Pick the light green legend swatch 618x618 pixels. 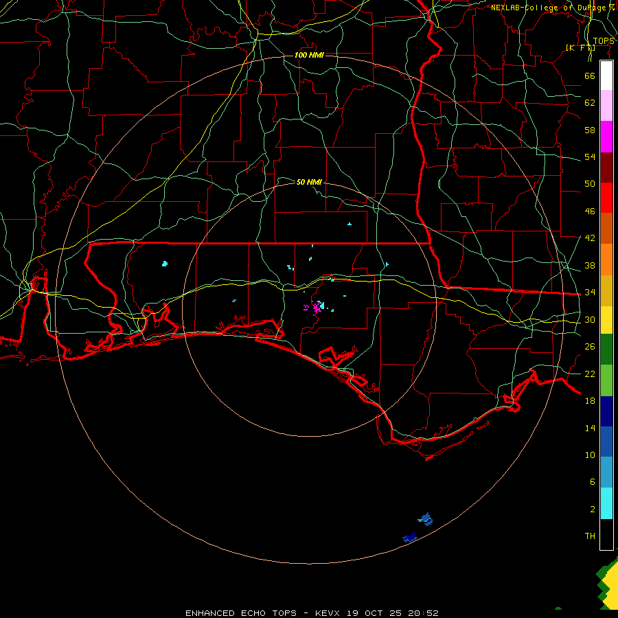[606, 380]
